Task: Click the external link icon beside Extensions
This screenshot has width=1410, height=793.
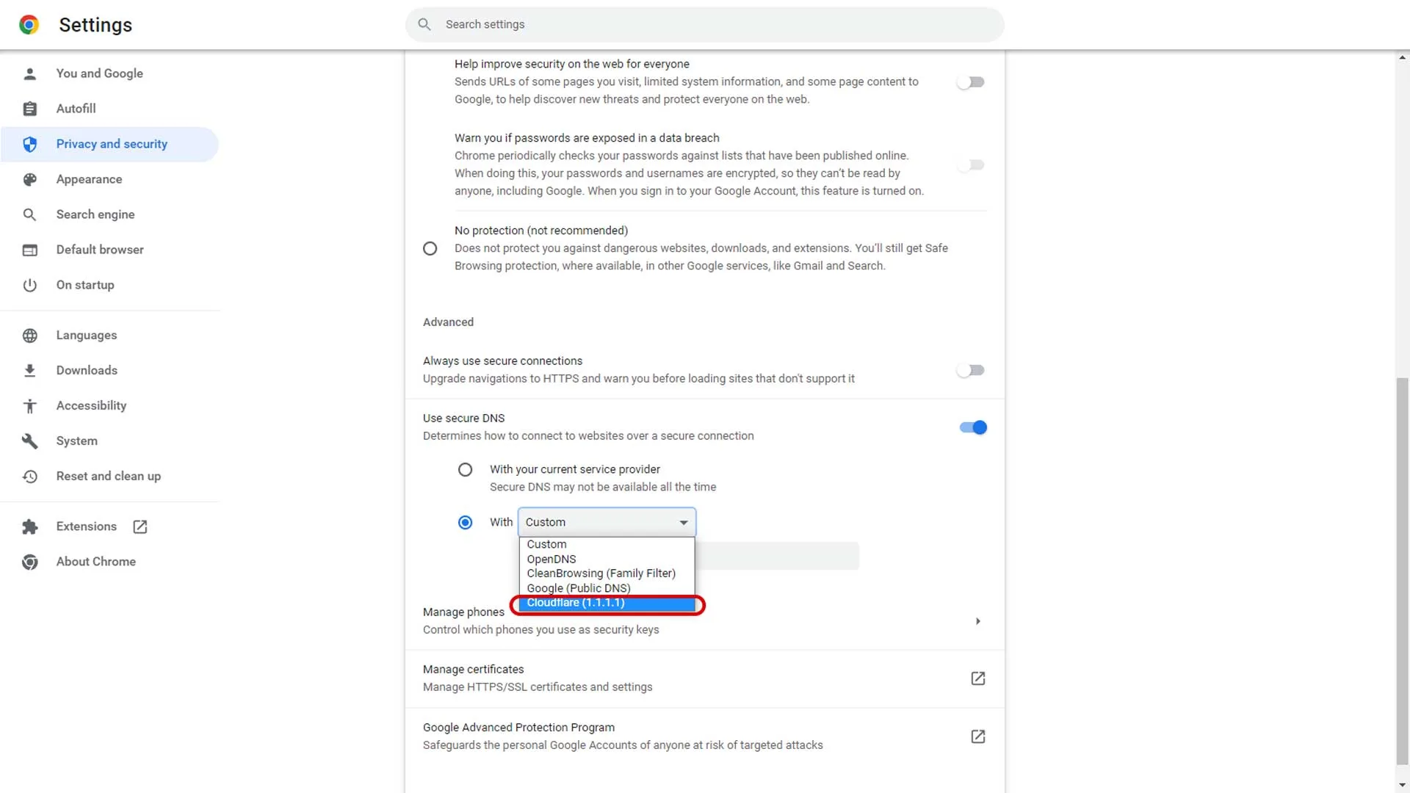Action: point(140,526)
